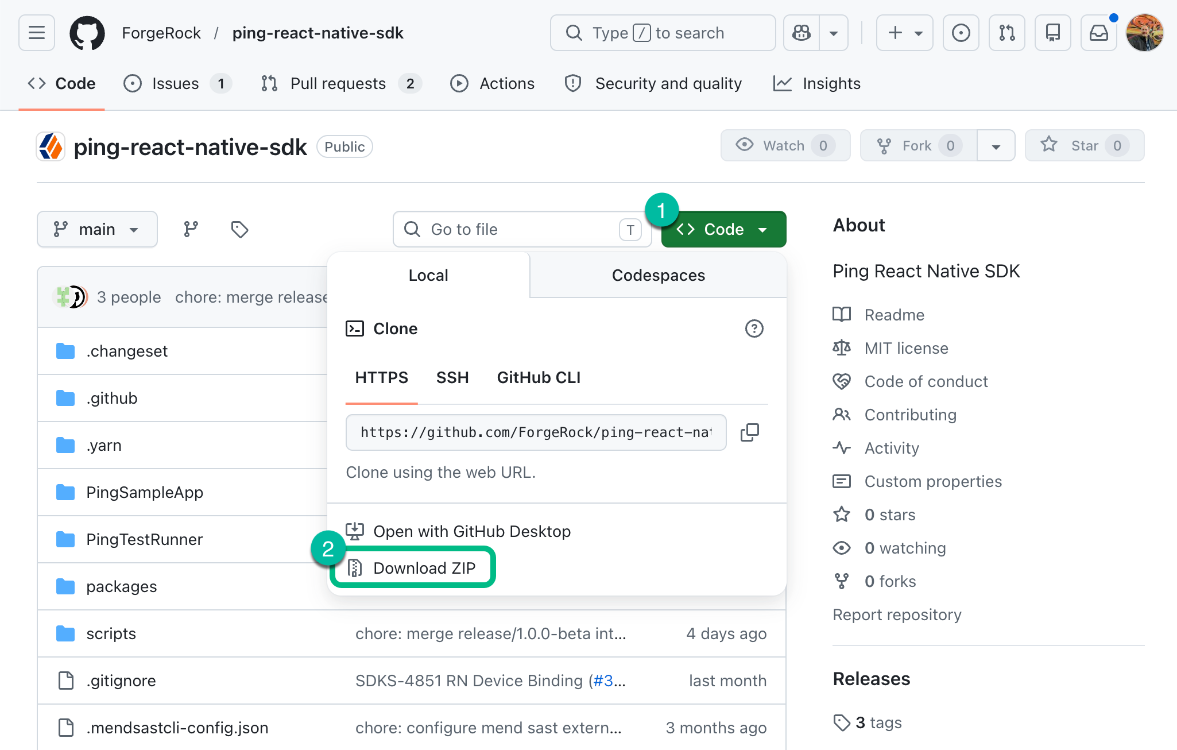Open the PingTestRunner folder
The height and width of the screenshot is (750, 1177).
(x=145, y=539)
